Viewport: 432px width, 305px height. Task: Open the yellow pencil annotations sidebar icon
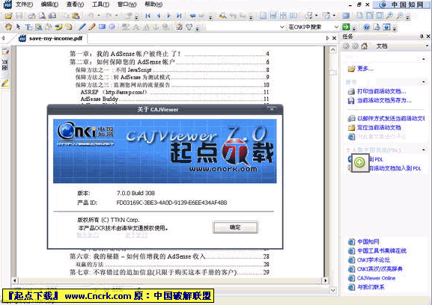click(x=5, y=83)
